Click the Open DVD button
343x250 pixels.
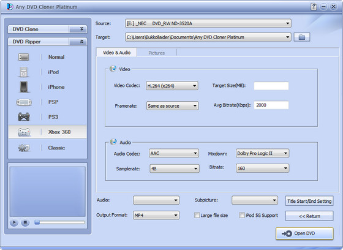304,233
